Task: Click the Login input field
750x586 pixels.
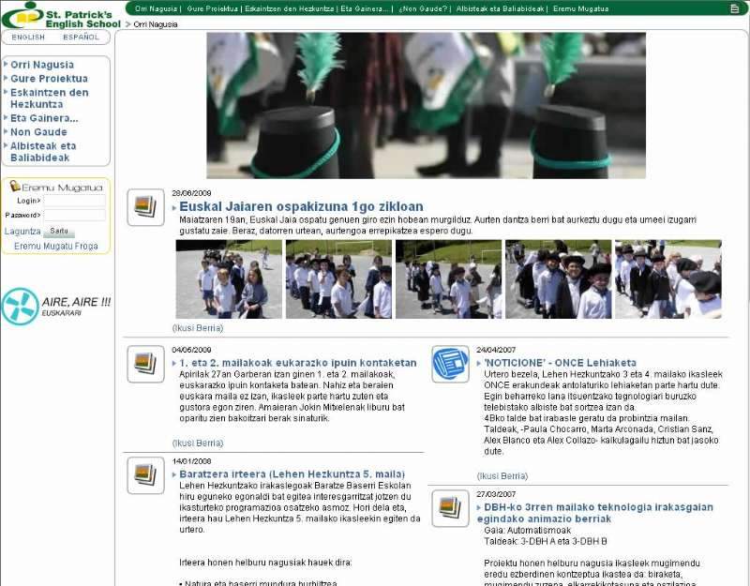Action: click(x=75, y=201)
